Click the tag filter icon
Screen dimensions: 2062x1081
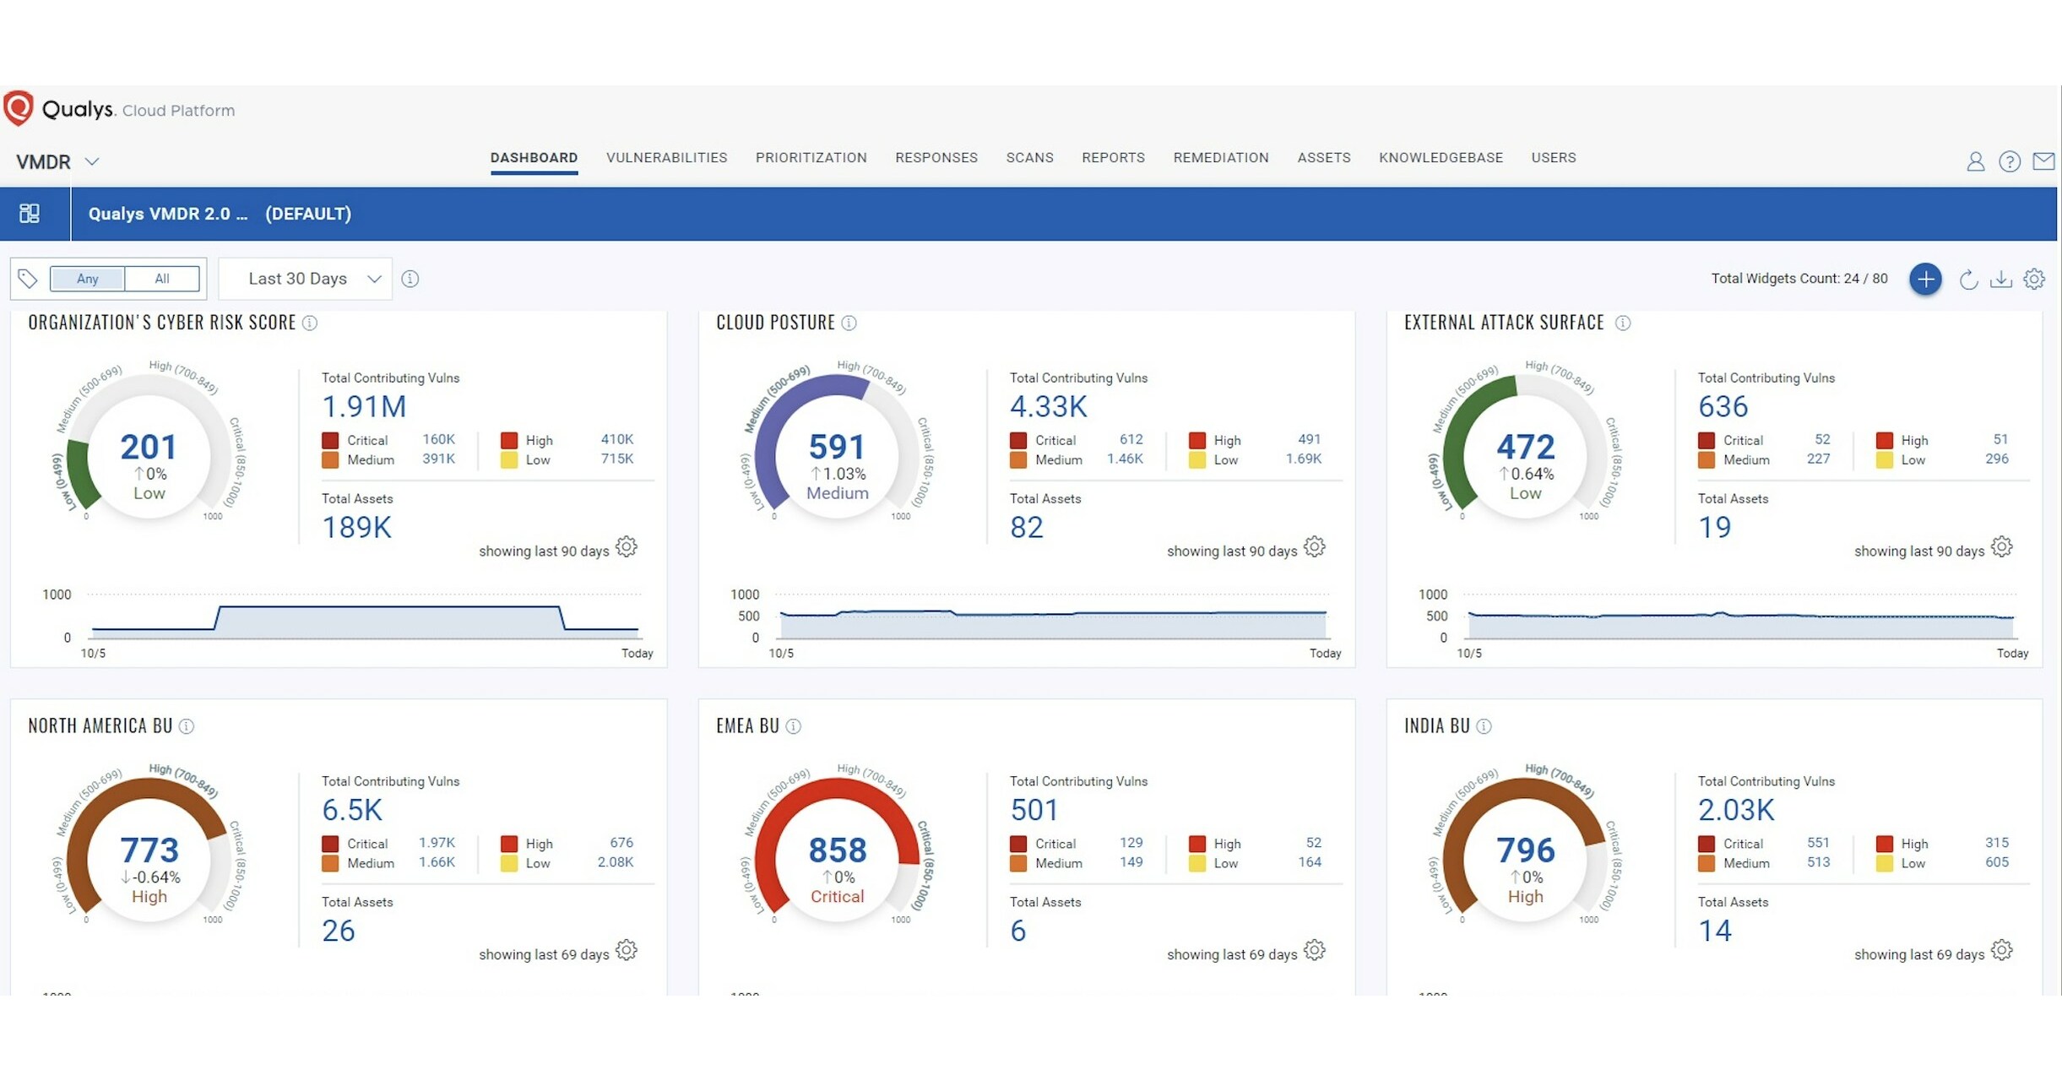tap(28, 279)
